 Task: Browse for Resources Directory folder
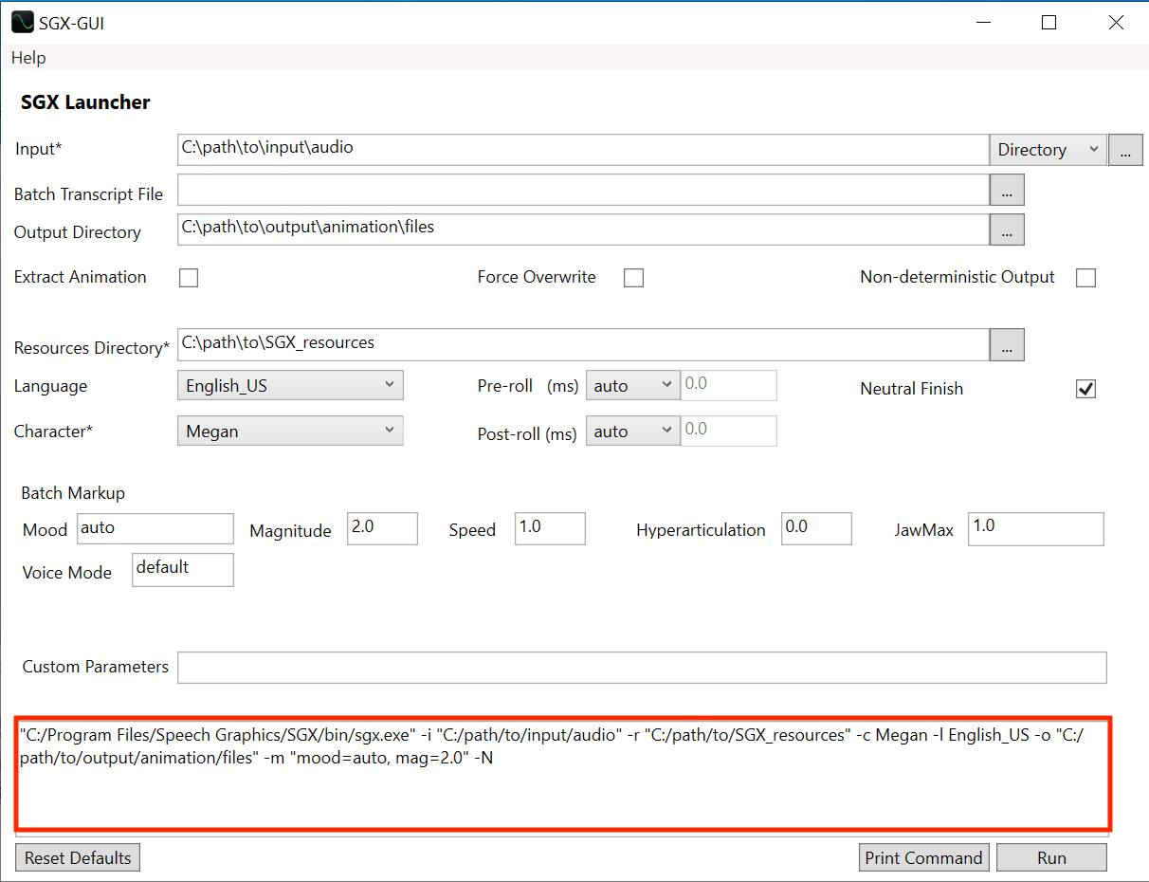tap(1007, 345)
